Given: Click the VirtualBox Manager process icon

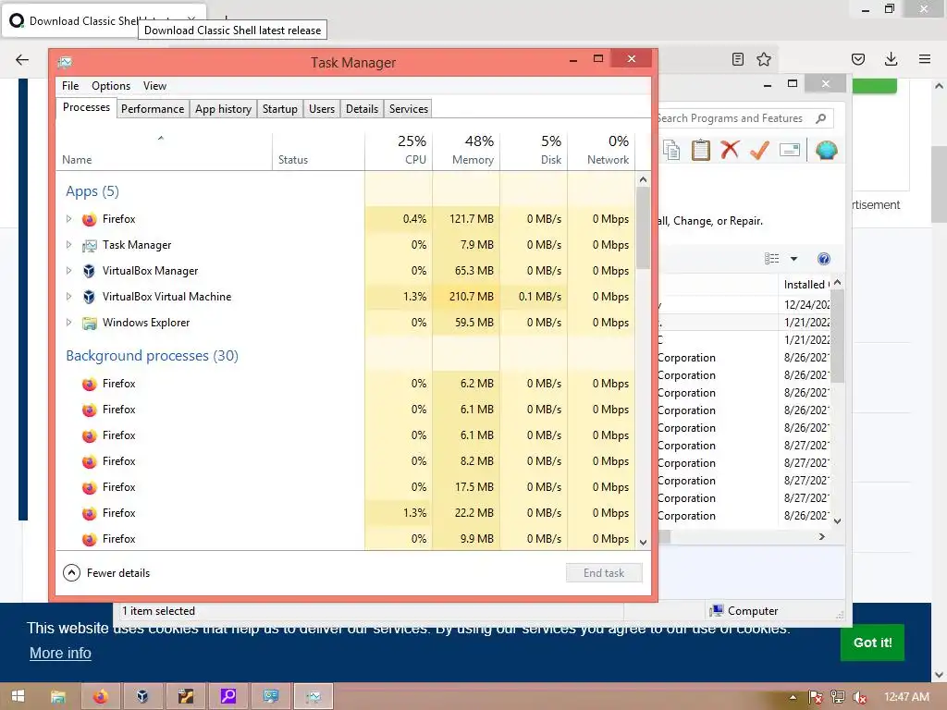Looking at the screenshot, I should pos(90,271).
